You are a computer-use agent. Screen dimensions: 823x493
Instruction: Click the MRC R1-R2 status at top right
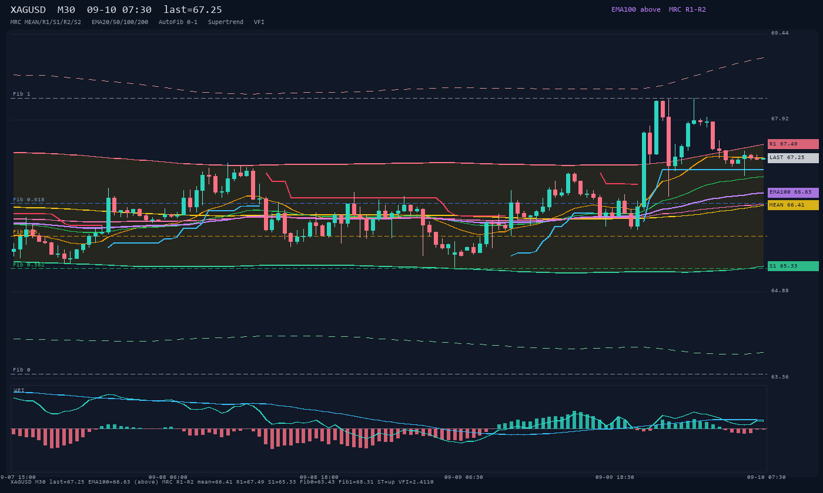pyautogui.click(x=687, y=9)
